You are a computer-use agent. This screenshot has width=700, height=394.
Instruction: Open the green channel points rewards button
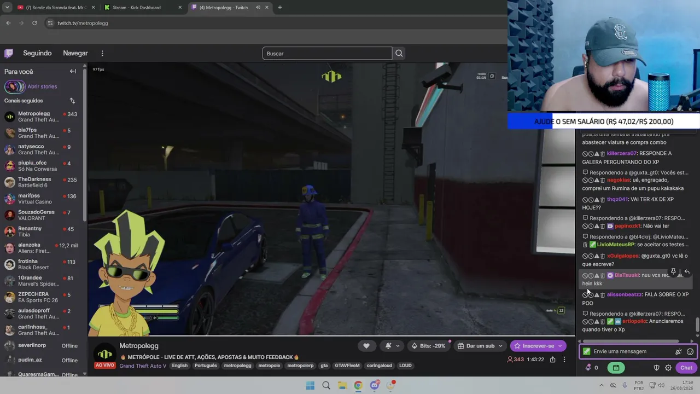tap(616, 368)
